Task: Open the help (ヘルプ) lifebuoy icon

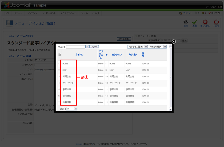Action: [x=216, y=22]
